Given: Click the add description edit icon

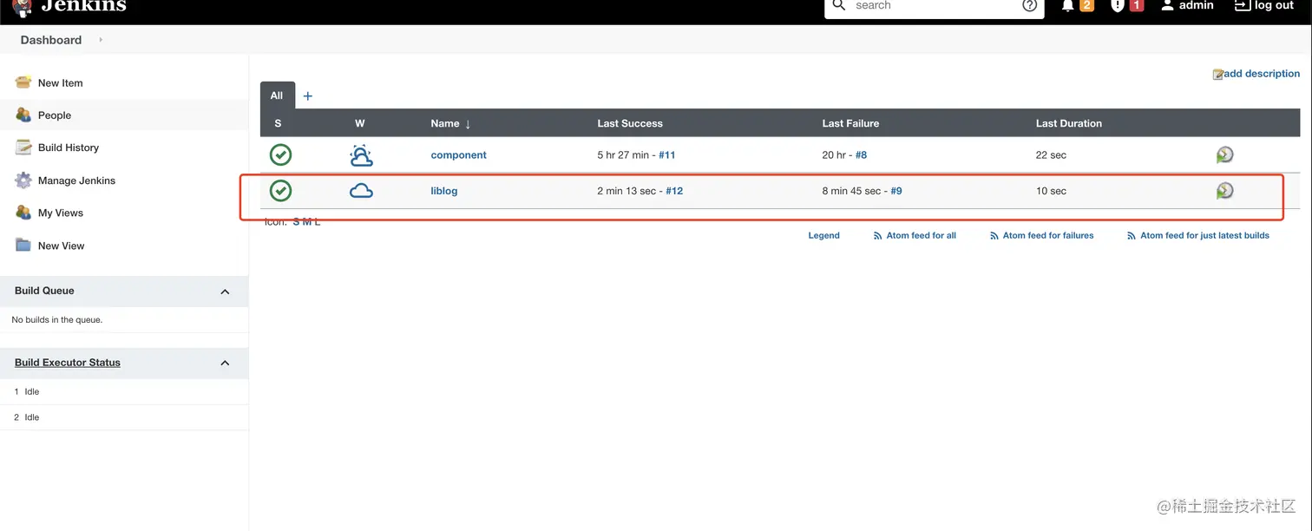Looking at the screenshot, I should pyautogui.click(x=1217, y=75).
